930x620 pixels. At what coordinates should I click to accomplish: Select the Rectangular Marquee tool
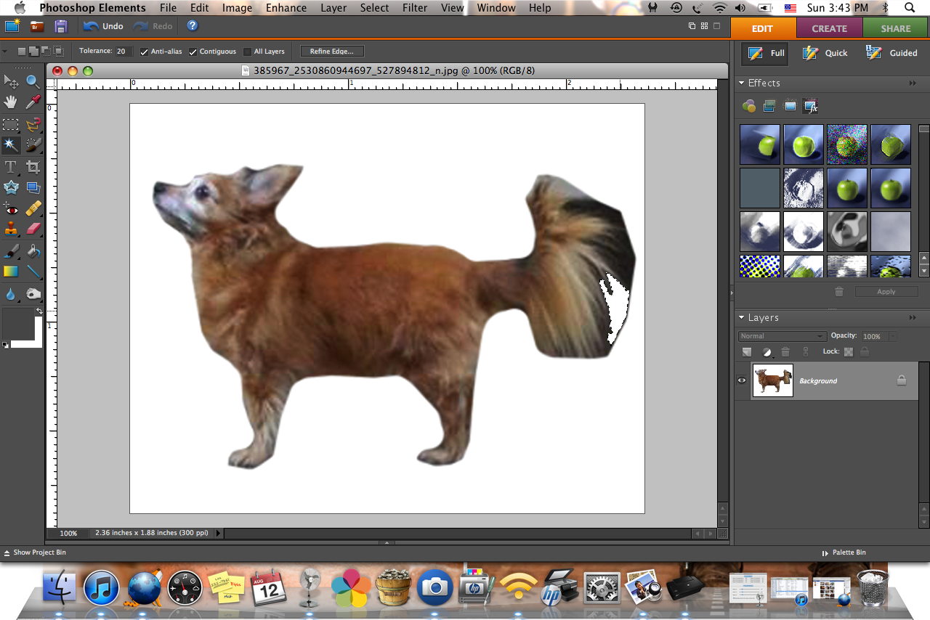tap(11, 124)
